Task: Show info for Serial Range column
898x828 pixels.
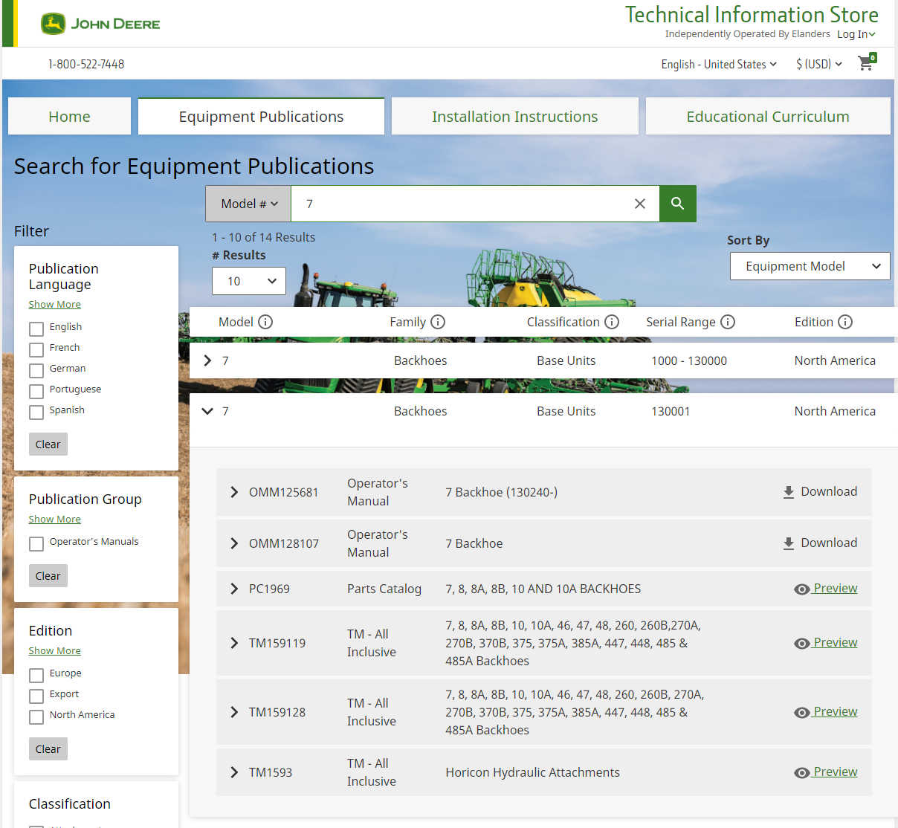Action: pyautogui.click(x=728, y=322)
